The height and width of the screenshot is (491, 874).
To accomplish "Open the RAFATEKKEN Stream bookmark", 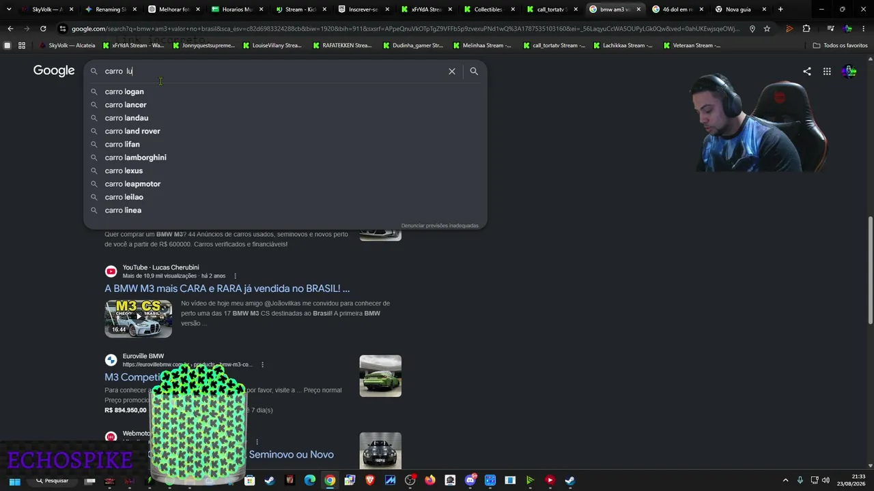I will (x=342, y=46).
